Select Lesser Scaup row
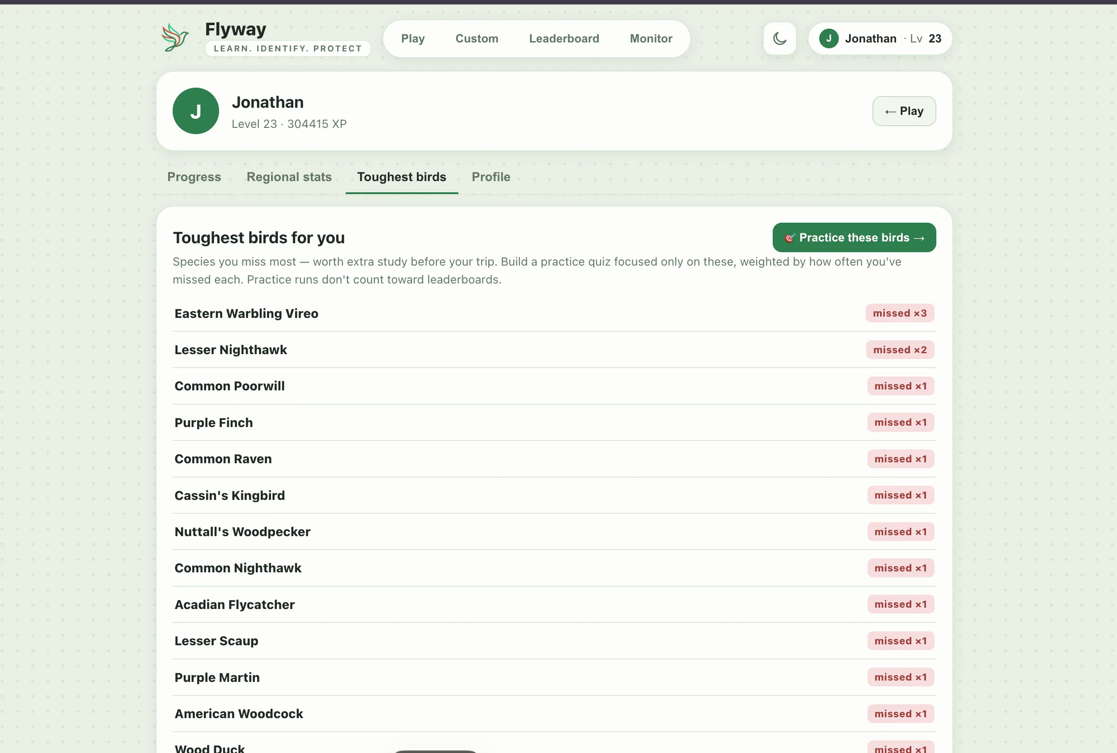This screenshot has height=753, width=1117. (x=554, y=641)
